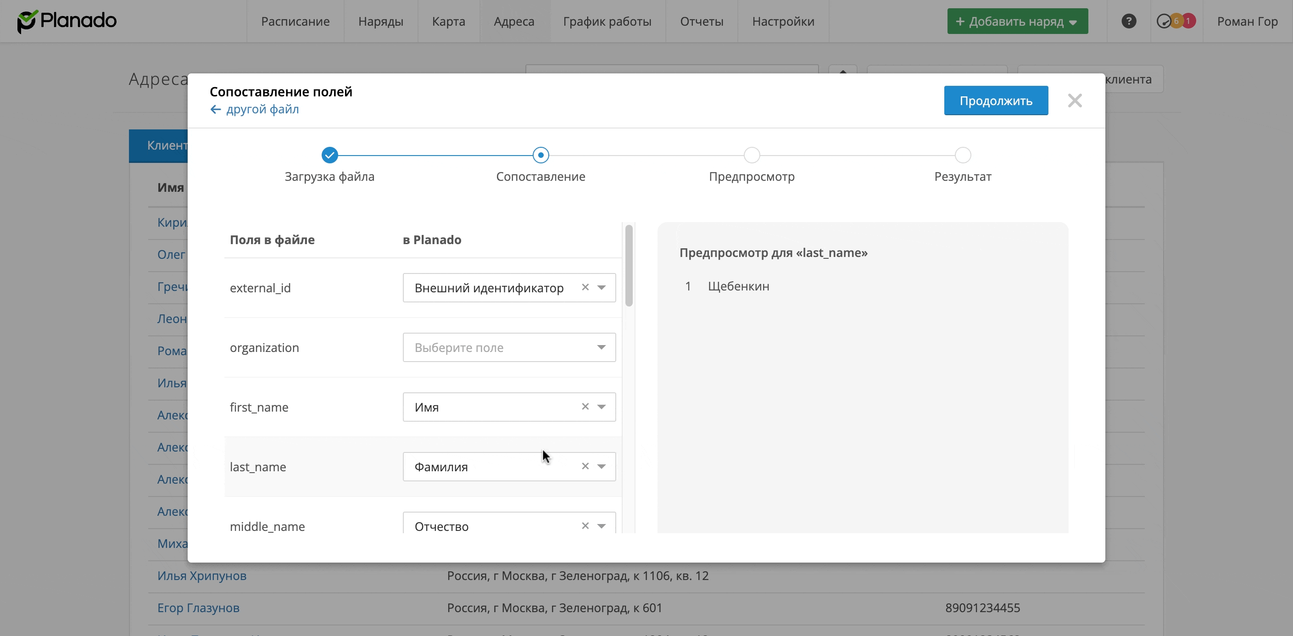Go to the Отчеты section

(x=701, y=21)
